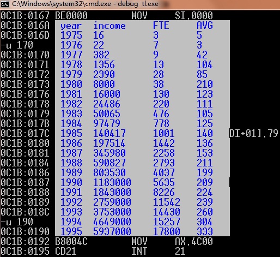Click income value 97479
The height and width of the screenshot is (257, 280).
(107, 123)
